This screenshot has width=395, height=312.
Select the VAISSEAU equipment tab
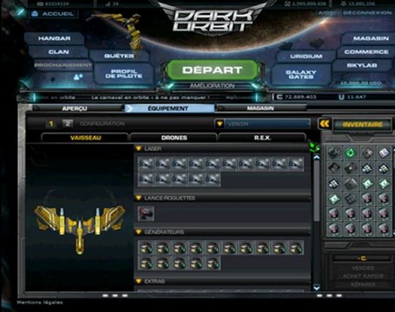[x=85, y=138]
